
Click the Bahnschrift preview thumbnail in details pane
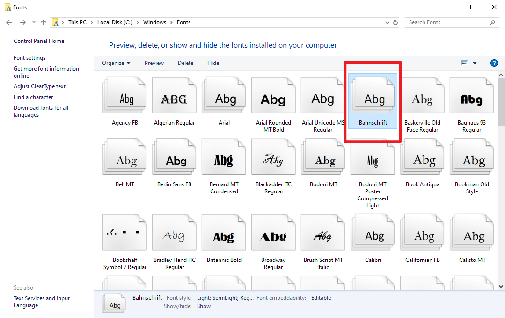(114, 303)
